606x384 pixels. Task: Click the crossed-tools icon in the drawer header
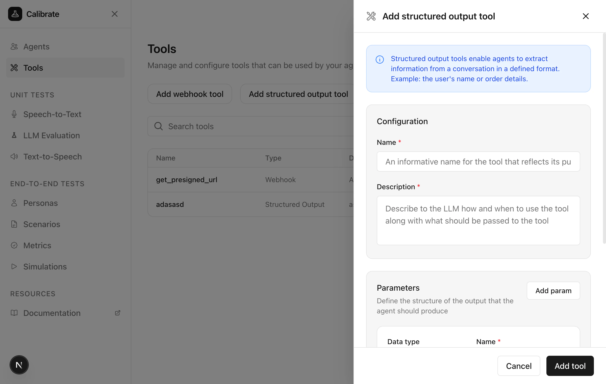click(x=371, y=16)
